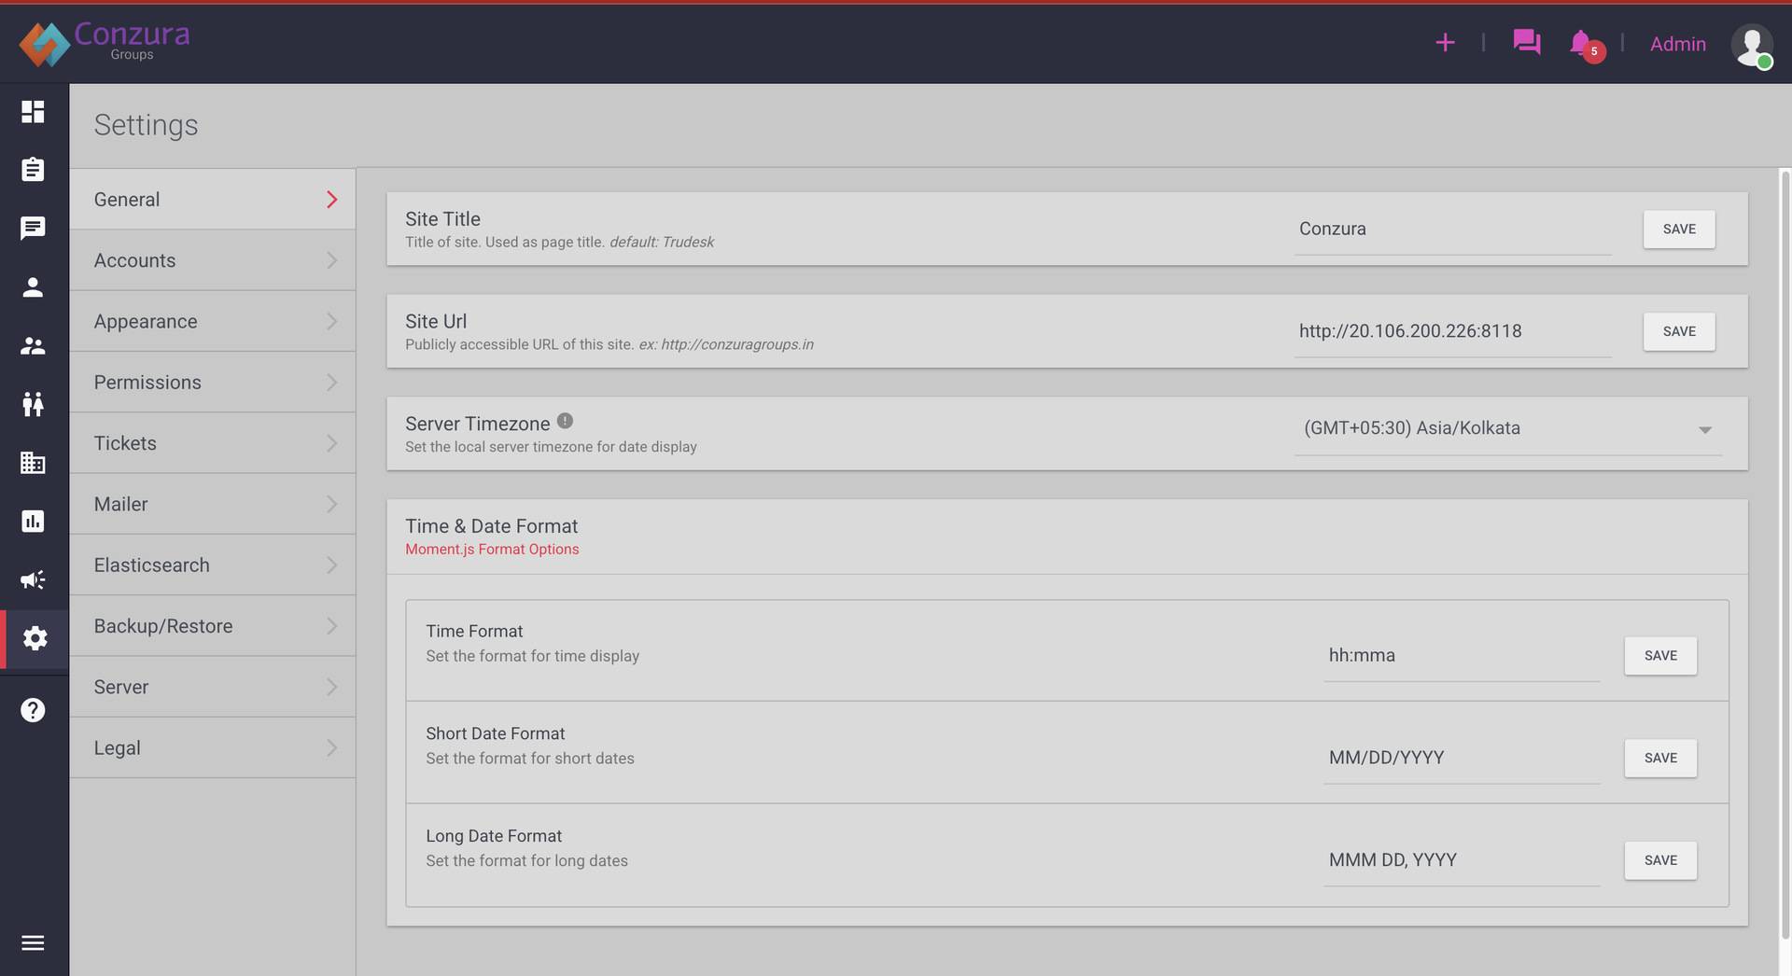Switch to Backup/Restore settings
Image resolution: width=1792 pixels, height=976 pixels.
click(212, 625)
